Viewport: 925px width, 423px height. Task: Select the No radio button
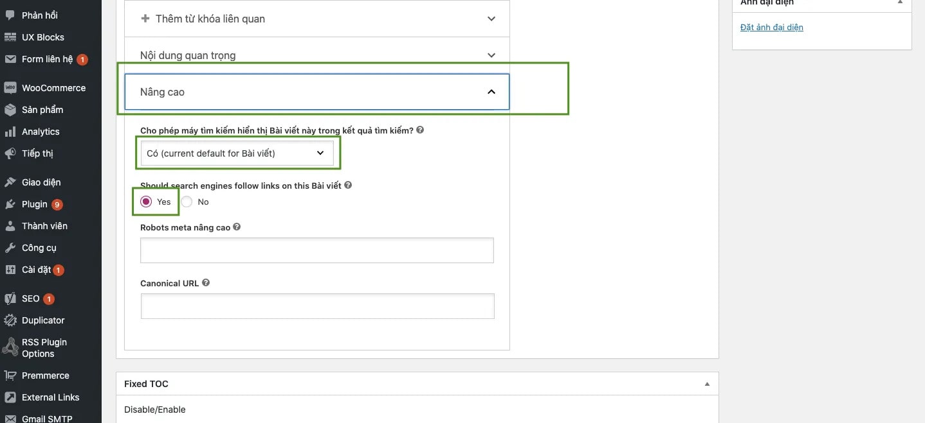187,202
